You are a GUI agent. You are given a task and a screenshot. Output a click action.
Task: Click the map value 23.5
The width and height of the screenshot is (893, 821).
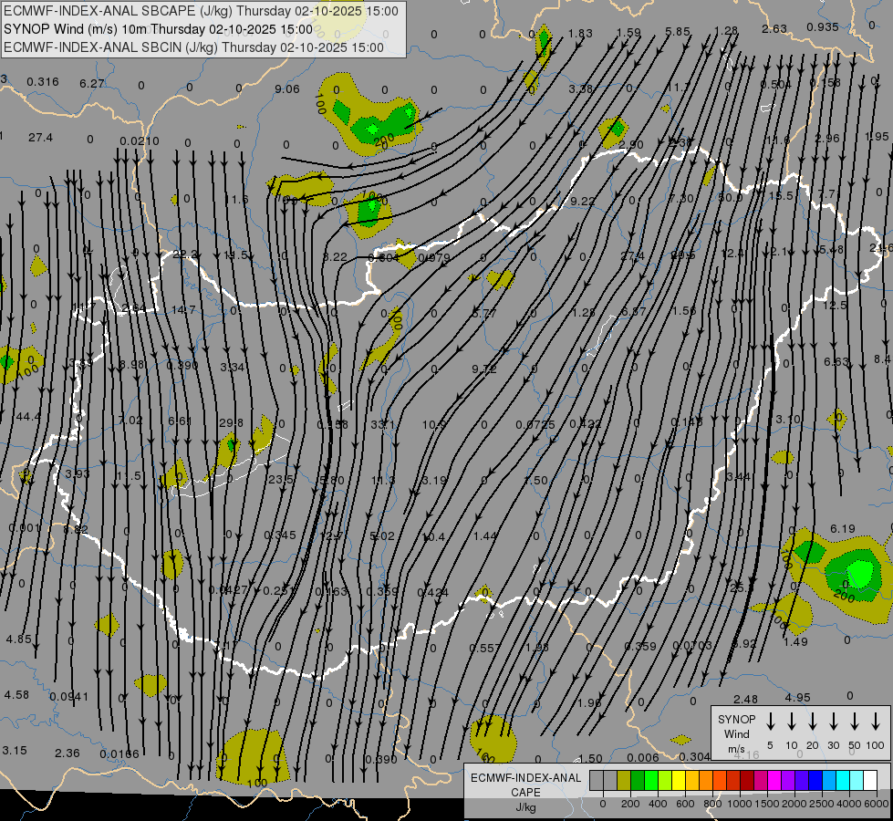click(280, 480)
